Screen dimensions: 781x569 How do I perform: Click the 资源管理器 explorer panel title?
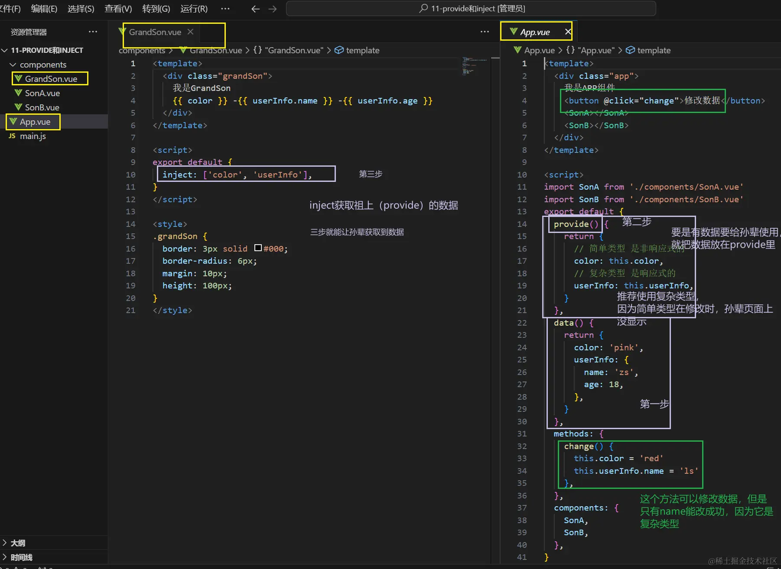(29, 32)
